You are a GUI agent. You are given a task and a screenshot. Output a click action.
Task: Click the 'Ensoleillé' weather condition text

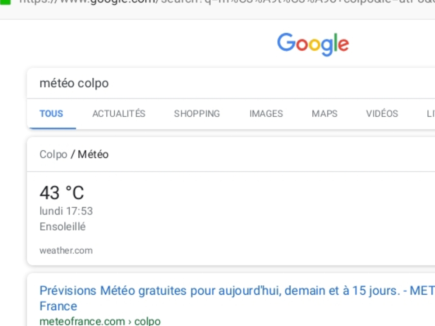[x=62, y=227]
